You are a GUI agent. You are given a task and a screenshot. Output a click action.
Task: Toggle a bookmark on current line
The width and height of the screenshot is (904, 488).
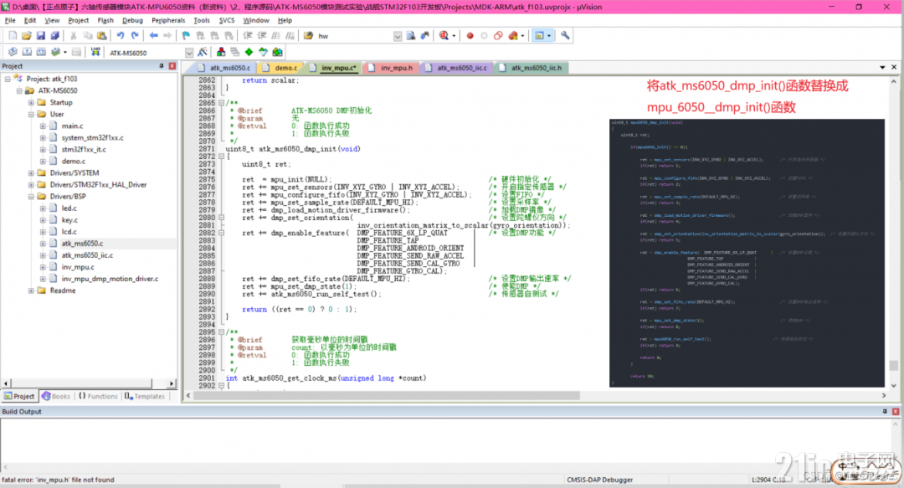[x=186, y=36]
